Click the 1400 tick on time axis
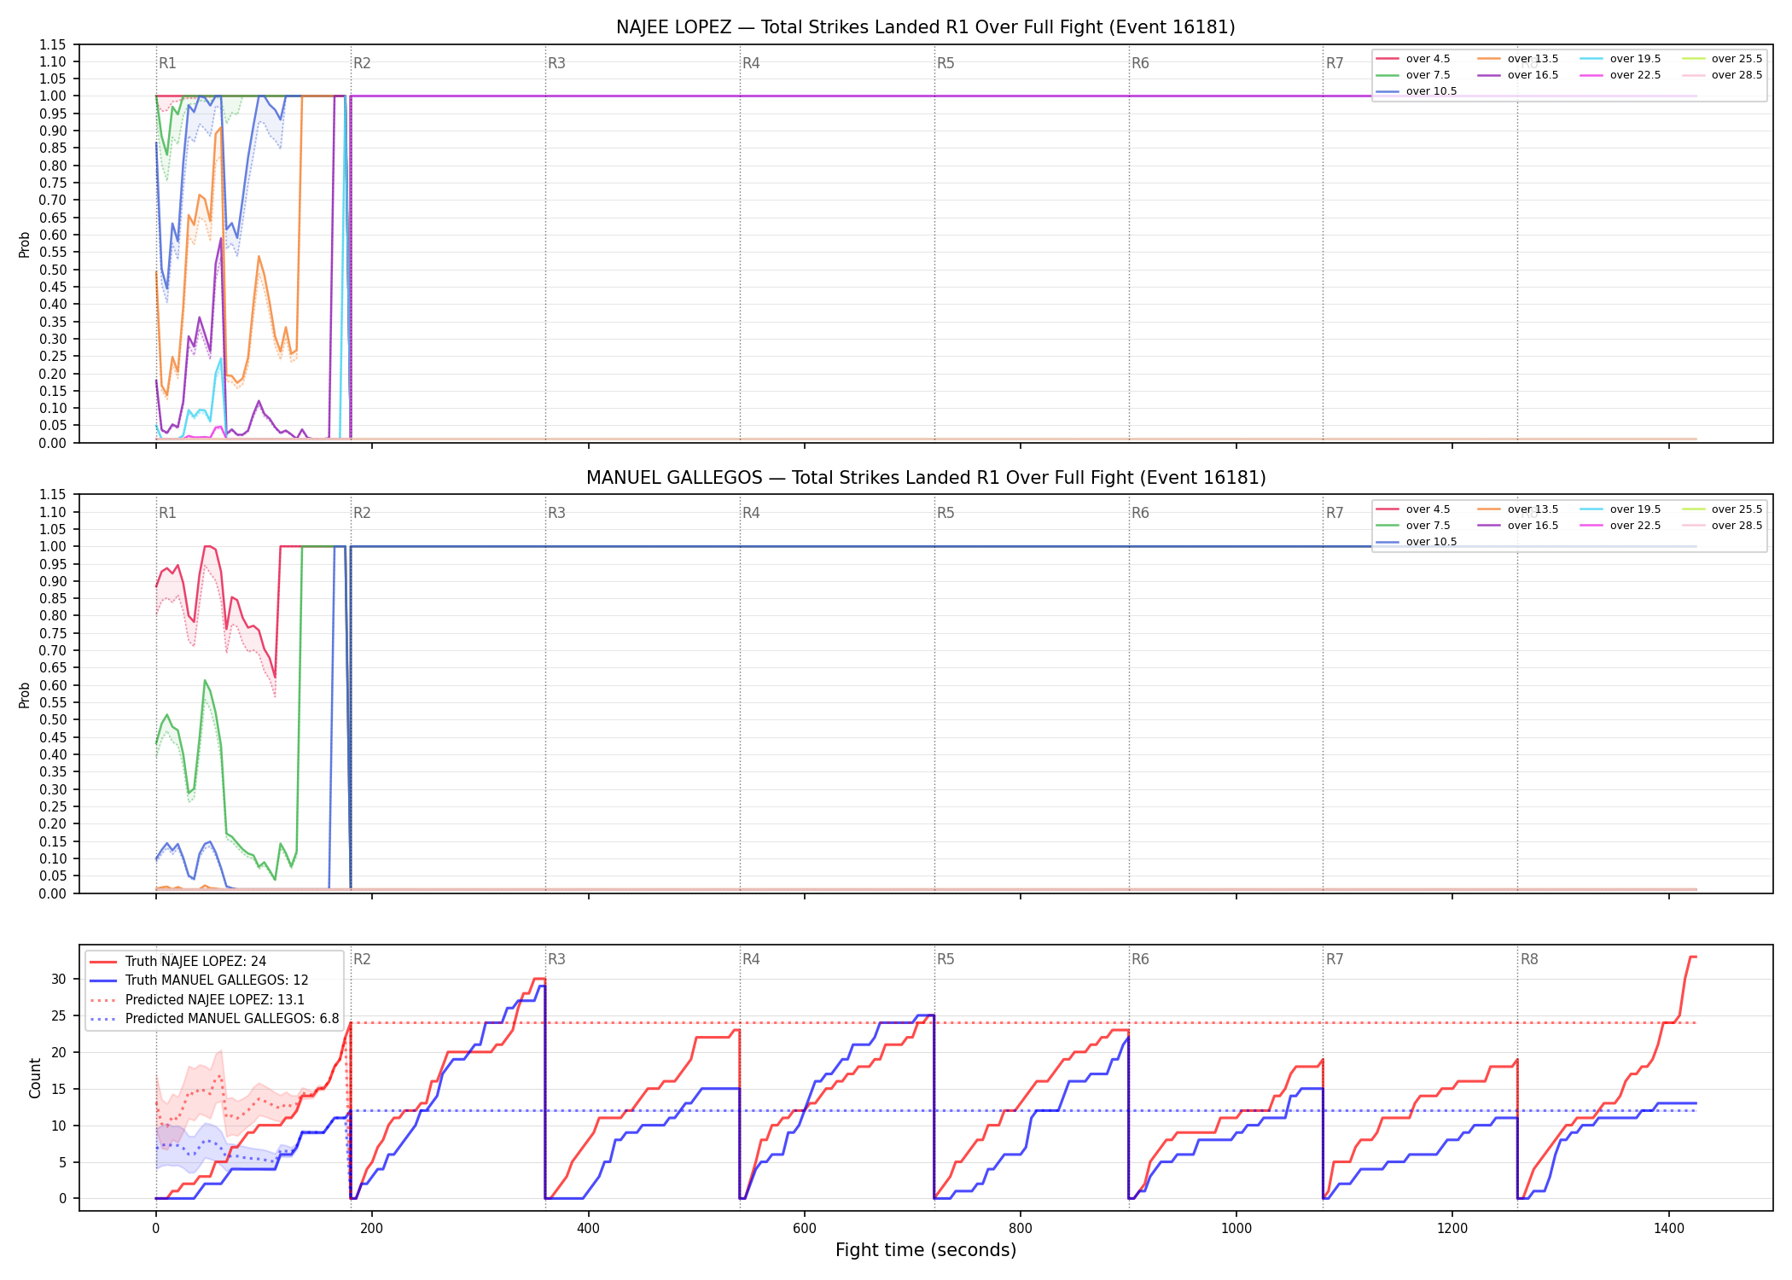The image size is (1792, 1280). click(x=1669, y=1229)
